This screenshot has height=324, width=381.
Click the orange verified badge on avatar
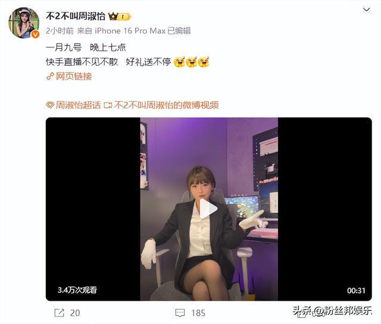click(36, 35)
